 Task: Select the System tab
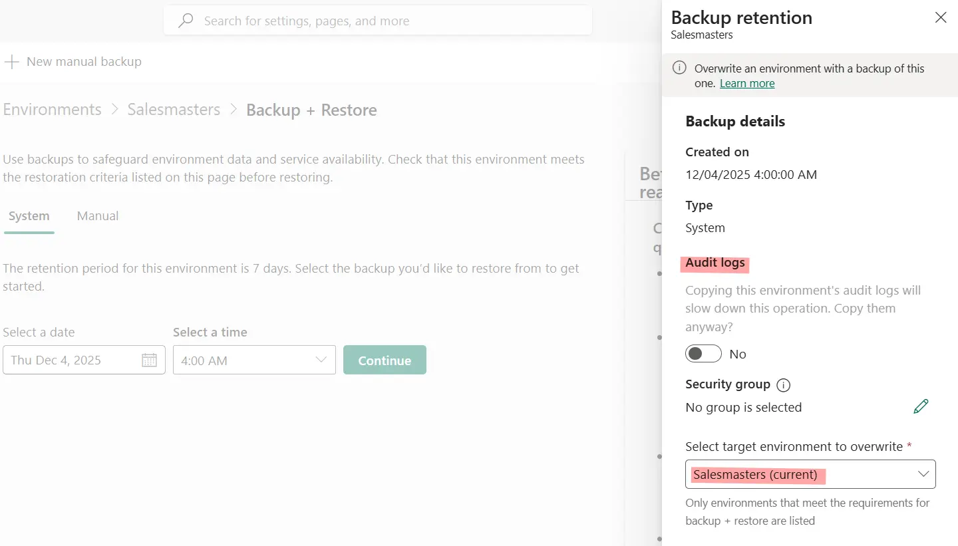(x=29, y=215)
